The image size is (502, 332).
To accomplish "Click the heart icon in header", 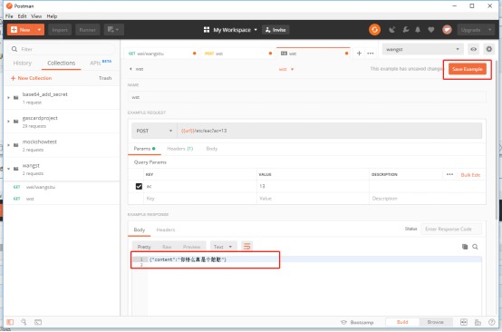I will coord(431,30).
